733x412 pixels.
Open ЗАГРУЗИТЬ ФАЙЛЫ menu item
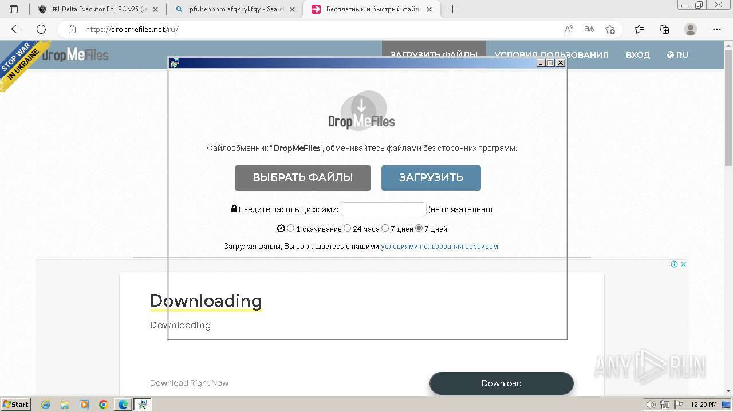pyautogui.click(x=434, y=55)
